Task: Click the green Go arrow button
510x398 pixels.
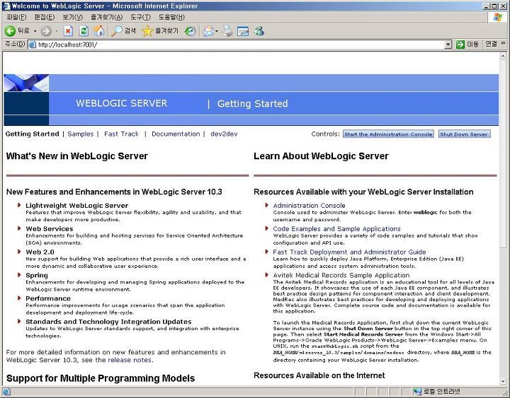Action: click(460, 45)
